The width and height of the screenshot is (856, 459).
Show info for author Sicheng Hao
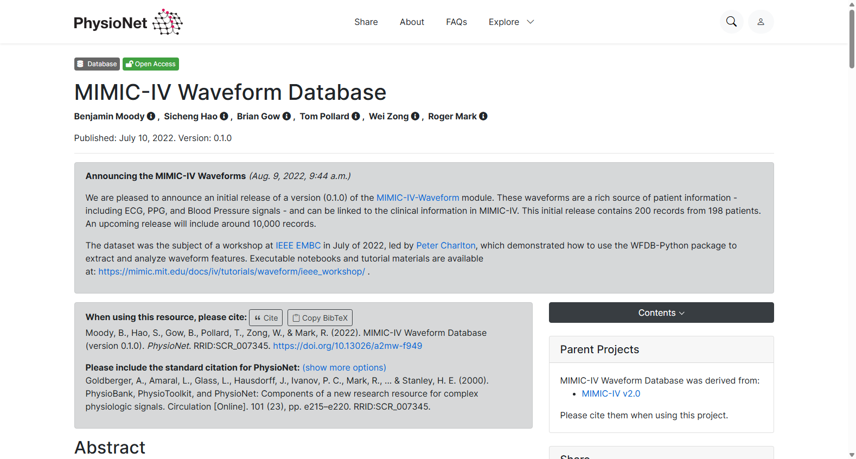click(x=223, y=116)
